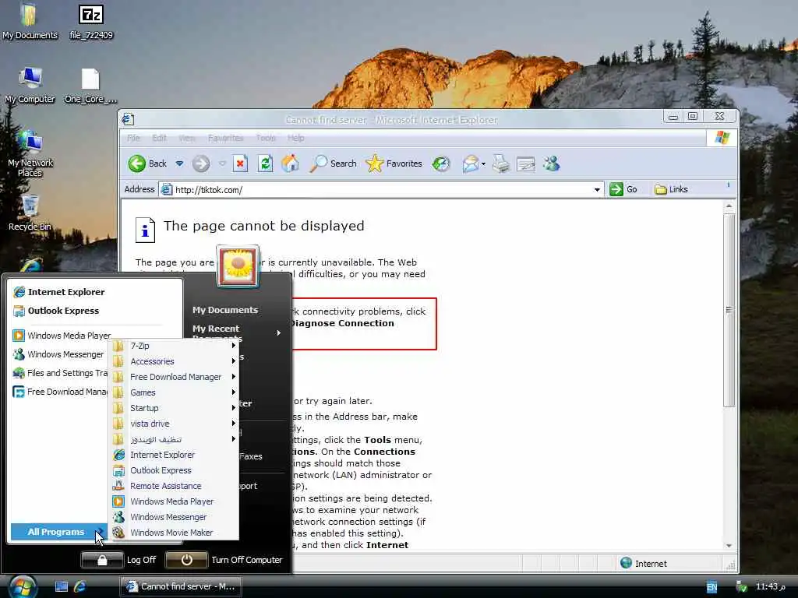This screenshot has width=798, height=598.
Task: Click the EN language indicator in the tray
Action: 711,587
